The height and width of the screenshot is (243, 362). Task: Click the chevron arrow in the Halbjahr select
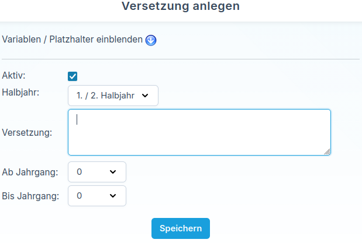(x=145, y=96)
